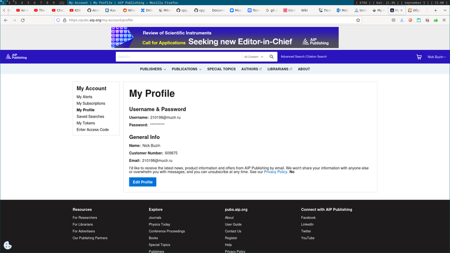Image resolution: width=450 pixels, height=253 pixels.
Task: Open the Pocket save icon in toolbar
Action: coord(393,20)
